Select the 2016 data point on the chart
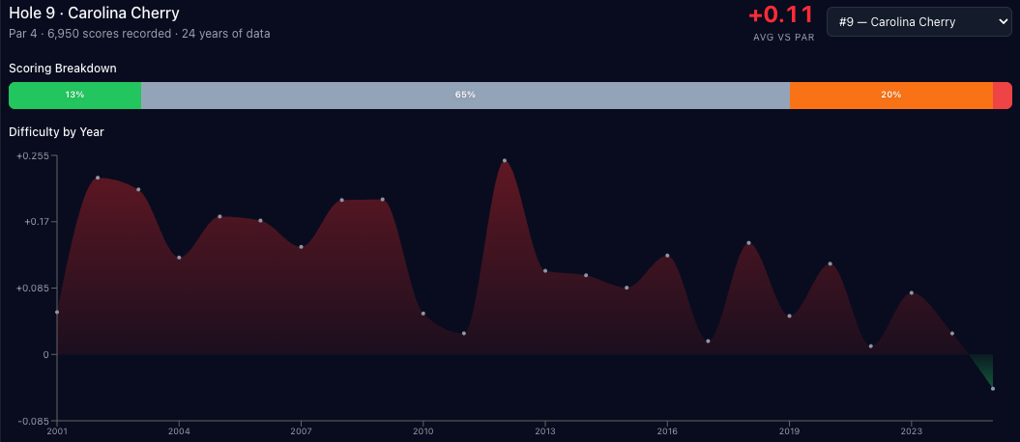The width and height of the screenshot is (1020, 442). tap(667, 256)
